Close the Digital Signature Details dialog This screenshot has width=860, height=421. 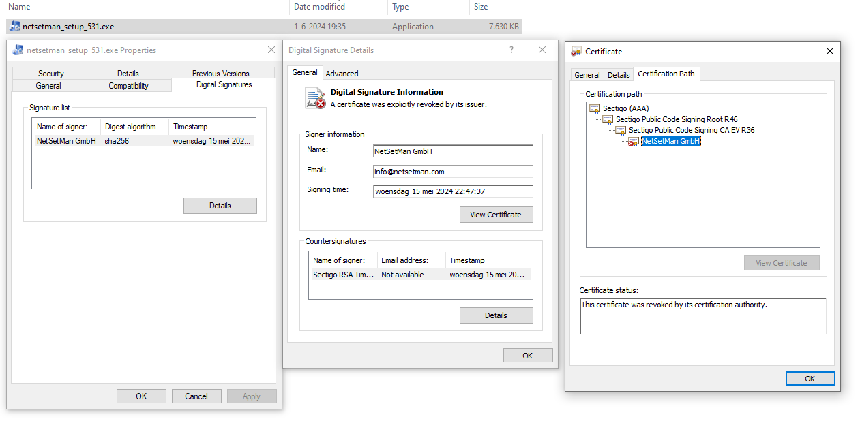542,50
